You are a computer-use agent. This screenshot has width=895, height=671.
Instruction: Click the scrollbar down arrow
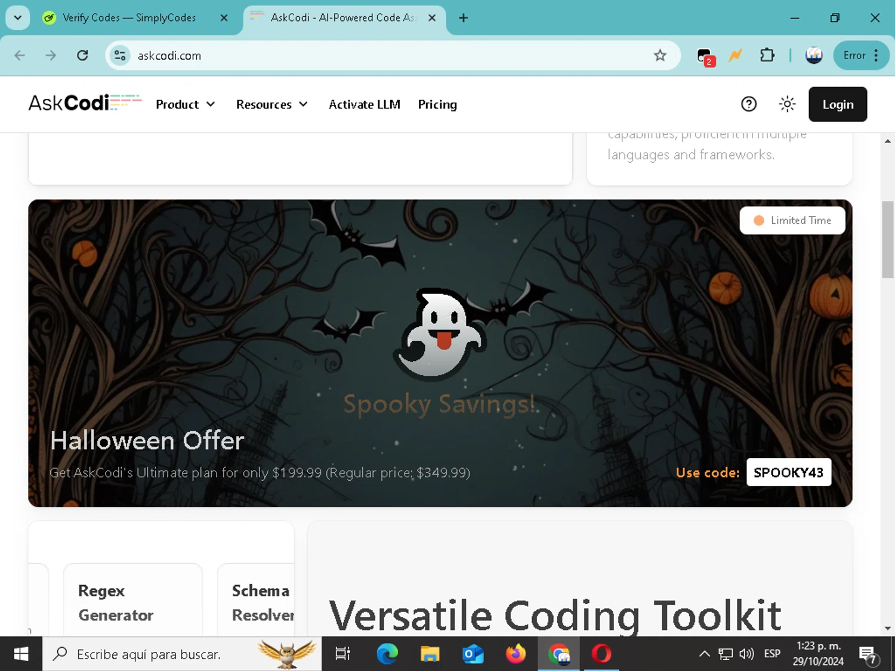[x=888, y=628]
